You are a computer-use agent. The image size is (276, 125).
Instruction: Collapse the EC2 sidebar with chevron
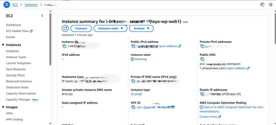click(x=42, y=16)
